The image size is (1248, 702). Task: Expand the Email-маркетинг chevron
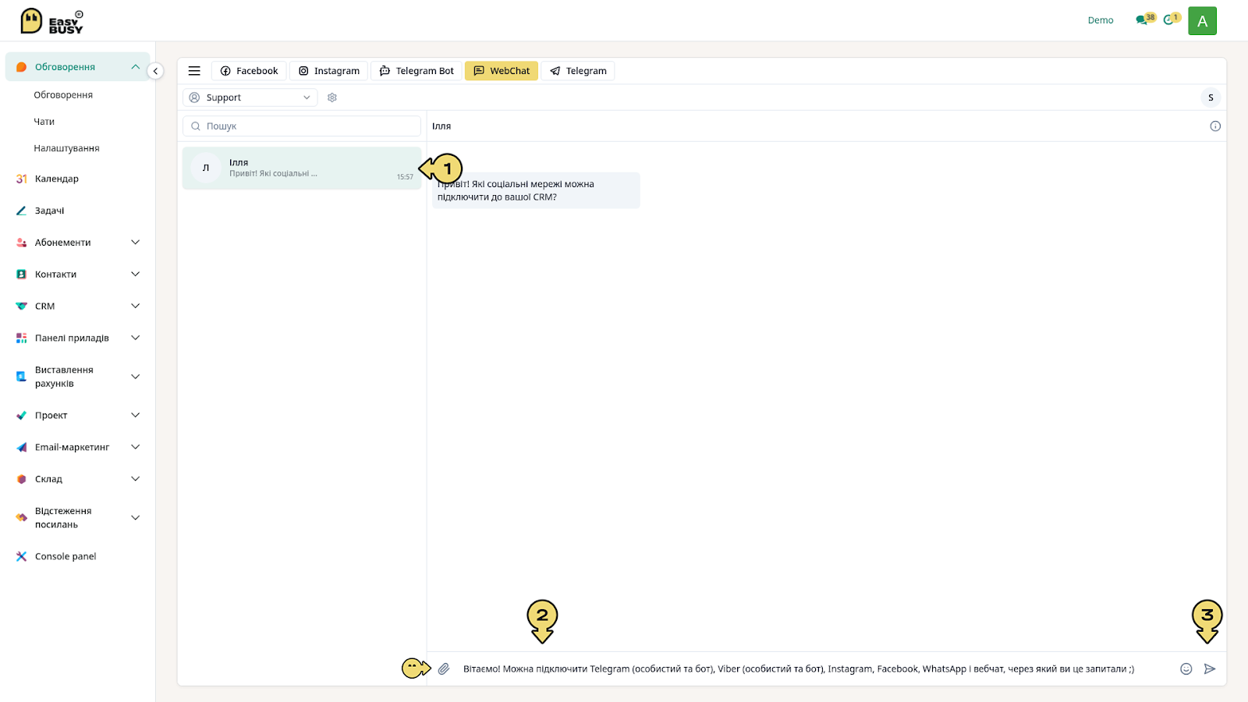click(135, 447)
